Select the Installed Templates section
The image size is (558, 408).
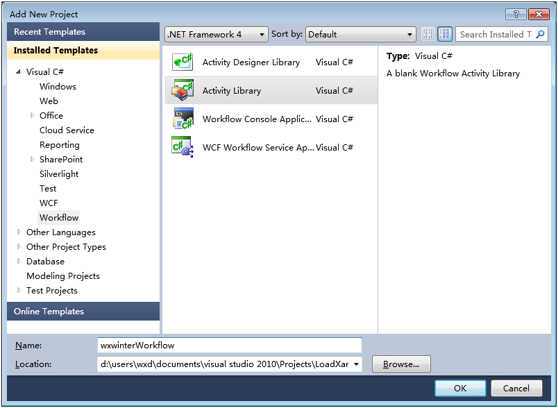(x=83, y=50)
